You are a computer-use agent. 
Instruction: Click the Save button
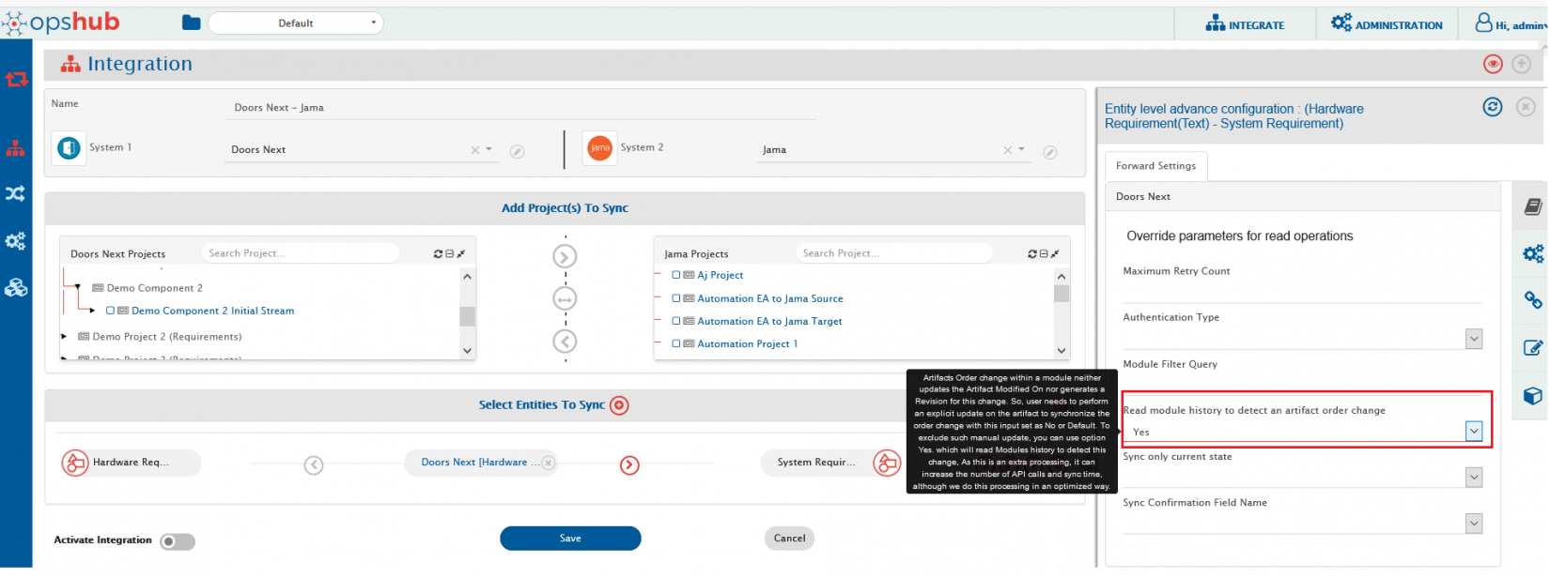[570, 539]
